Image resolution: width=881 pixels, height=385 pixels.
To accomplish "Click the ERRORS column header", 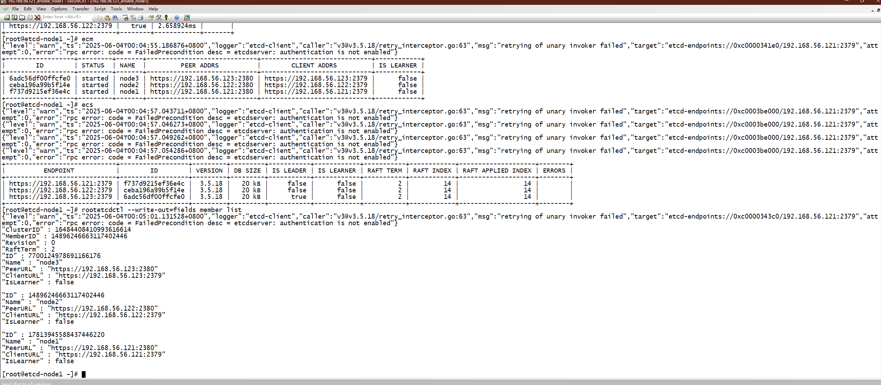I will point(554,171).
